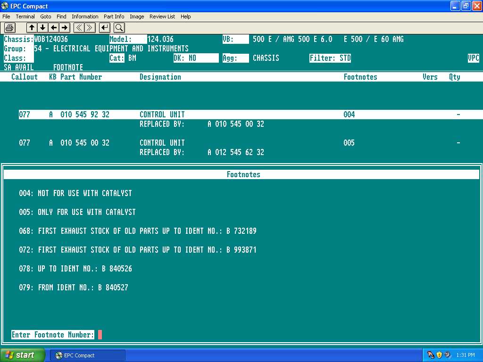The width and height of the screenshot is (483, 362).
Task: Click the Windows start button
Action: click(x=23, y=355)
